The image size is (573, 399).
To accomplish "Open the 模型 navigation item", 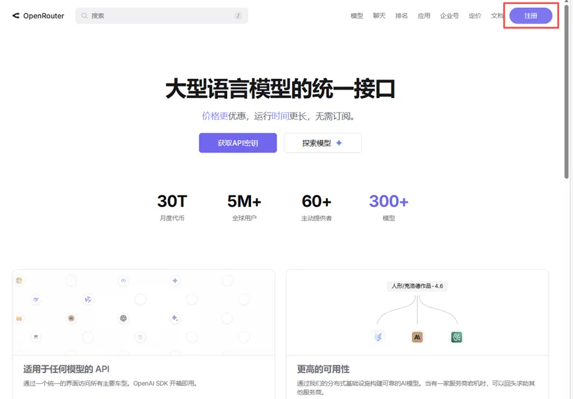I will point(356,16).
